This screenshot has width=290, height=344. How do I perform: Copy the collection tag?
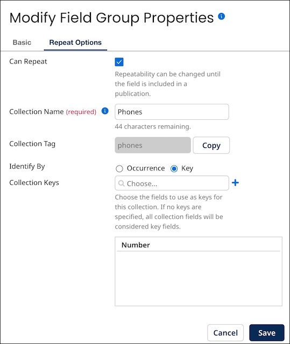pos(211,145)
